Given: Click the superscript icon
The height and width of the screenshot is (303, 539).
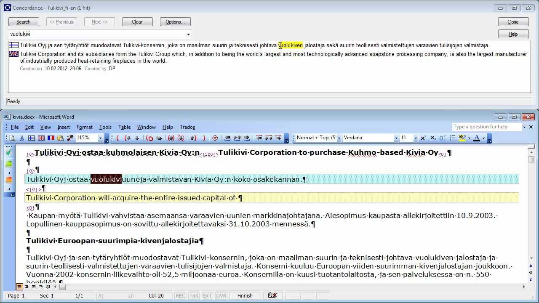Looking at the screenshot, I should (423, 138).
